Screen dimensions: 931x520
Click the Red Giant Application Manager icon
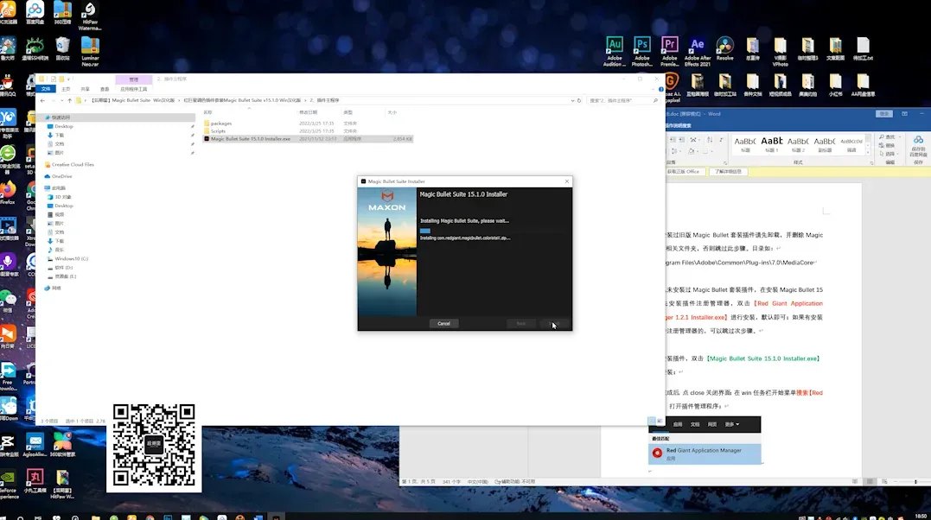[658, 453]
